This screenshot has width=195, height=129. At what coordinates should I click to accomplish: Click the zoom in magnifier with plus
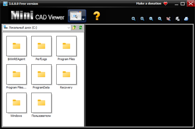pos(160,19)
